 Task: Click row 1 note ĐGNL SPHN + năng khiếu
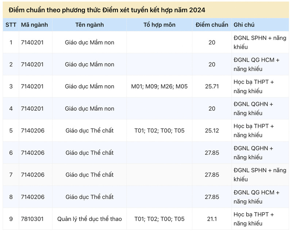pos(260,42)
